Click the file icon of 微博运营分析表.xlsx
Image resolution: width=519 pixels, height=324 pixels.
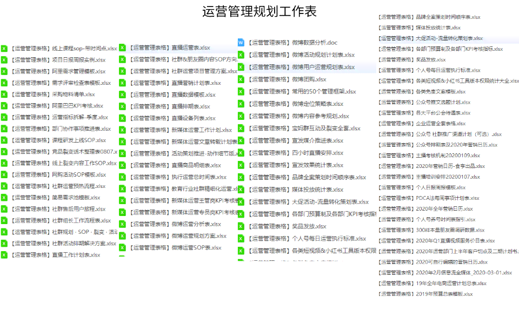click(x=123, y=224)
